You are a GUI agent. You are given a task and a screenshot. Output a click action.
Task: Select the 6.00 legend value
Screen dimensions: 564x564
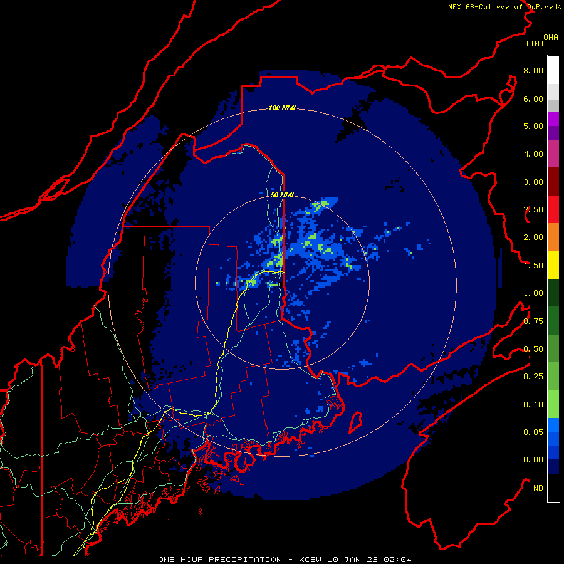[533, 98]
